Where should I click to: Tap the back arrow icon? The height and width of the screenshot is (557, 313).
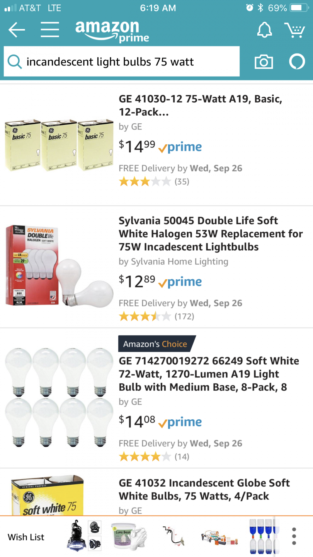click(x=17, y=30)
